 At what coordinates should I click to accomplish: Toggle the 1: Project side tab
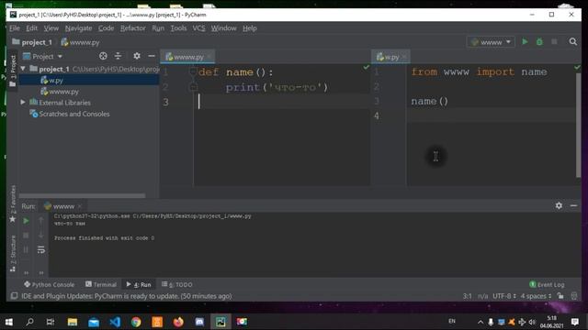[x=13, y=70]
